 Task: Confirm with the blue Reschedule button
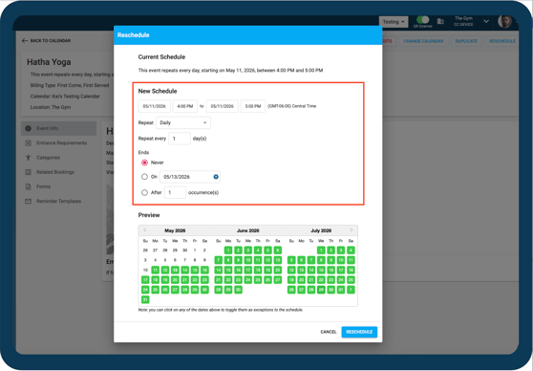359,332
